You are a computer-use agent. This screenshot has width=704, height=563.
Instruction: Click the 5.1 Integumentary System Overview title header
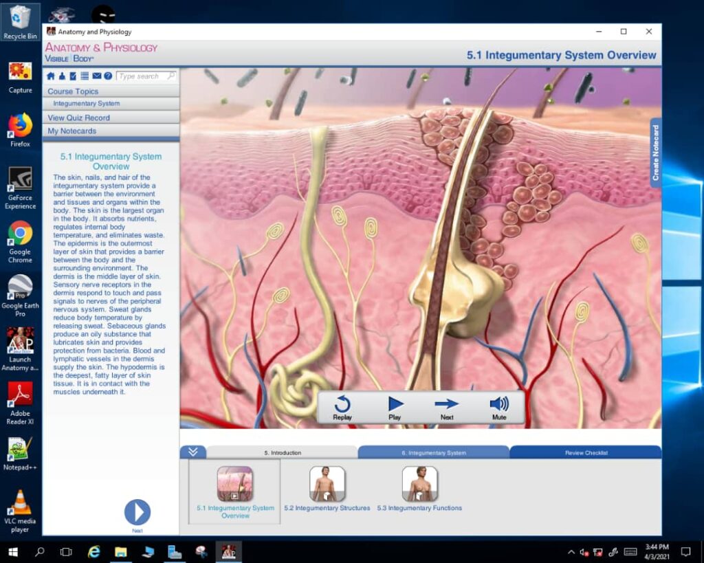click(561, 55)
